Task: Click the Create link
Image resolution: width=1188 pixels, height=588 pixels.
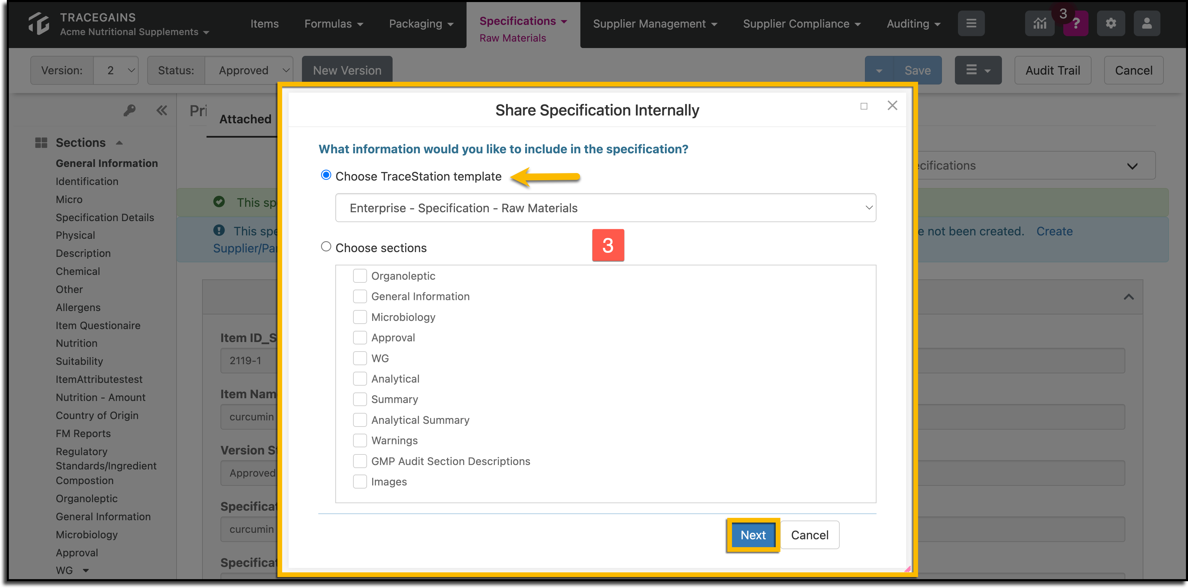Action: [1054, 231]
